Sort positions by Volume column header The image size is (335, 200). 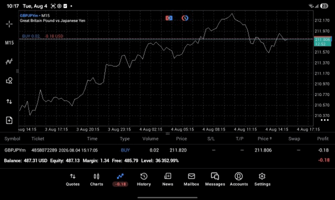point(150,139)
